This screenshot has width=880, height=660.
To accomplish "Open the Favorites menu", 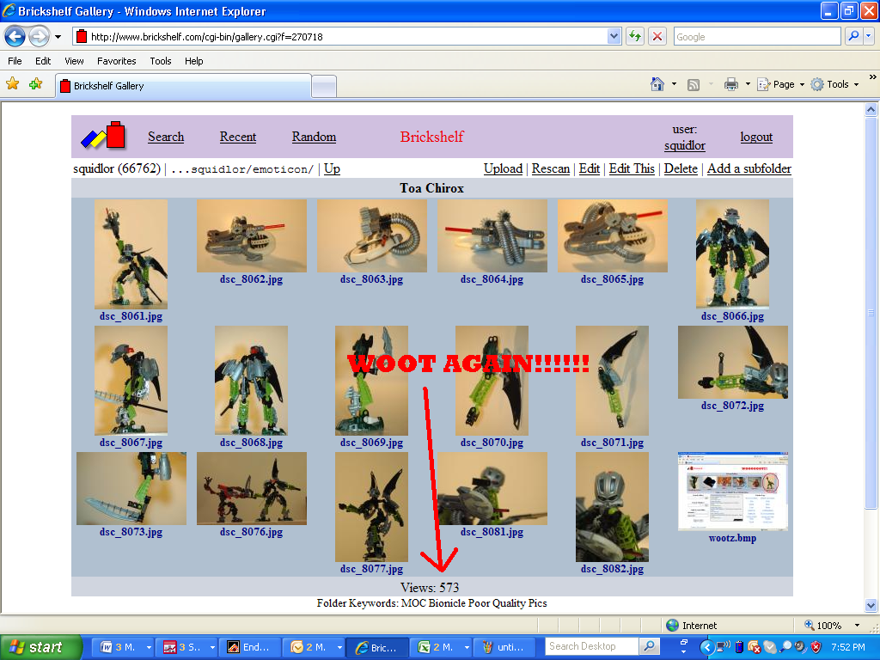I will click(x=116, y=61).
